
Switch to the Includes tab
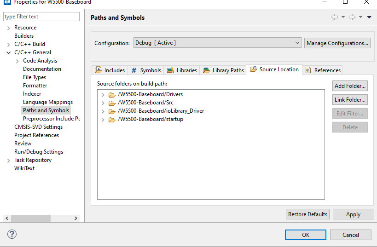coord(110,70)
